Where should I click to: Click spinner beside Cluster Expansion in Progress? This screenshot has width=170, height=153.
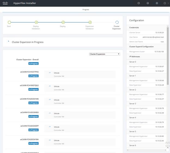[8, 41]
